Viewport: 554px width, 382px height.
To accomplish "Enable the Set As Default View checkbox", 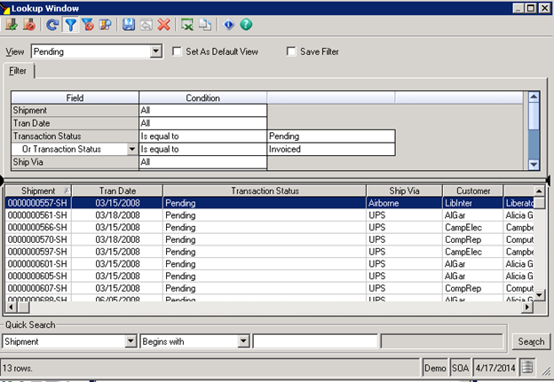I will (x=178, y=52).
